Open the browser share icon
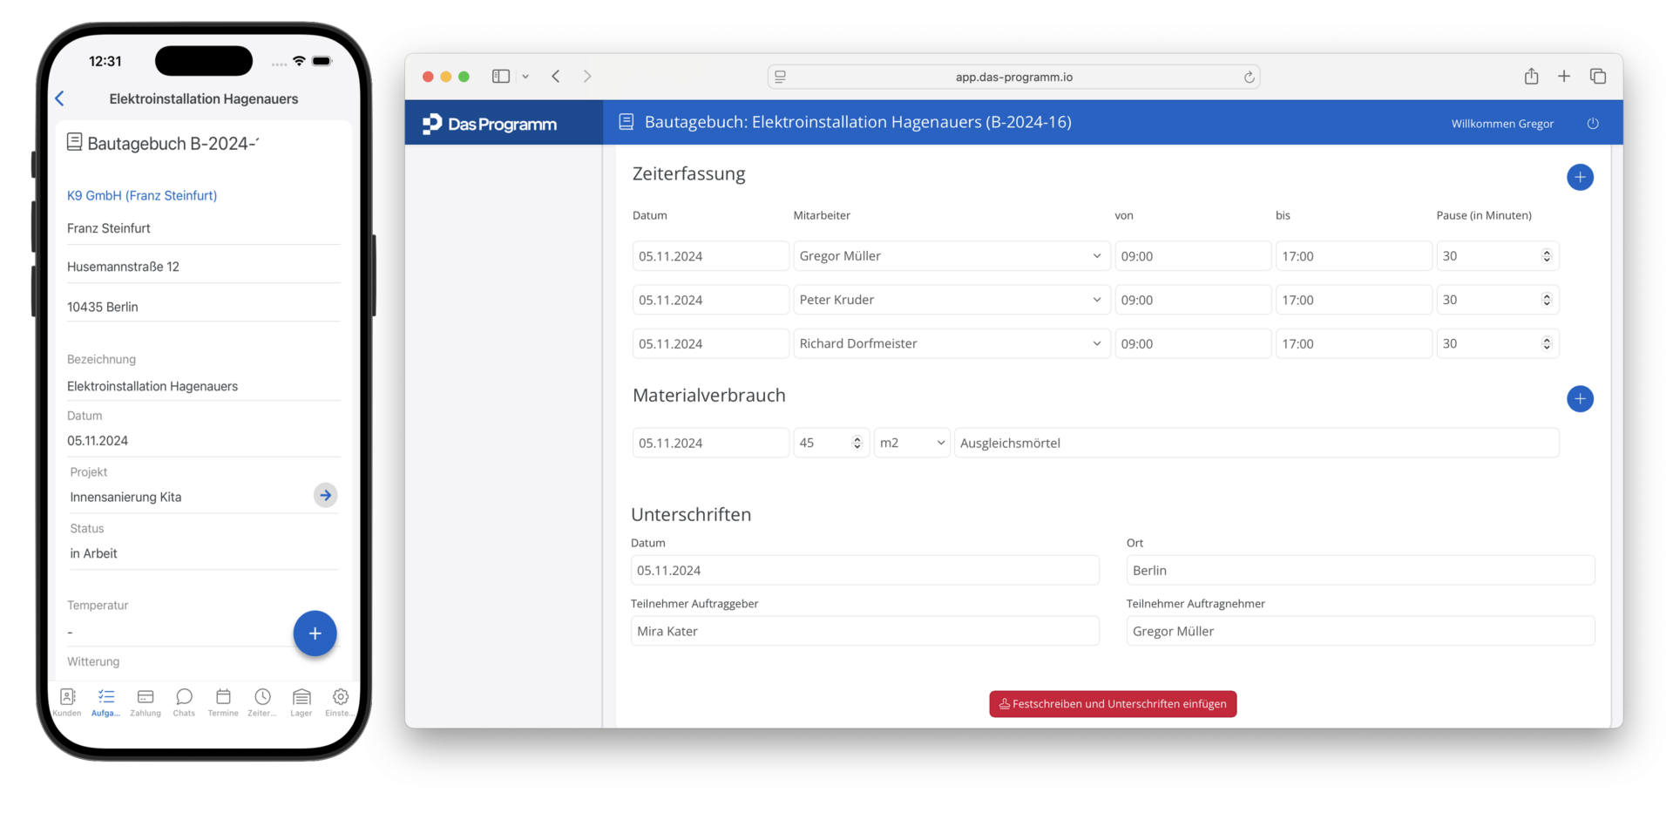The height and width of the screenshot is (813, 1673). pyautogui.click(x=1530, y=77)
